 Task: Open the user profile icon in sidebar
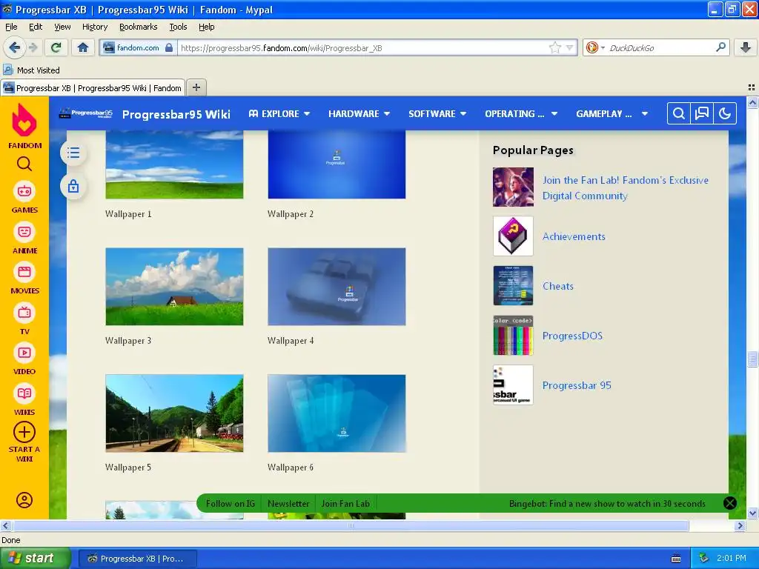coord(24,500)
